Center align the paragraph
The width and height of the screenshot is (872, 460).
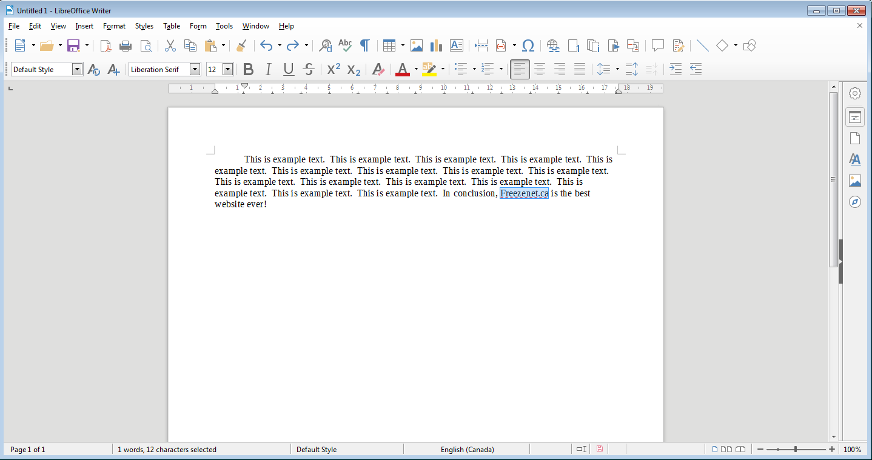click(x=540, y=70)
